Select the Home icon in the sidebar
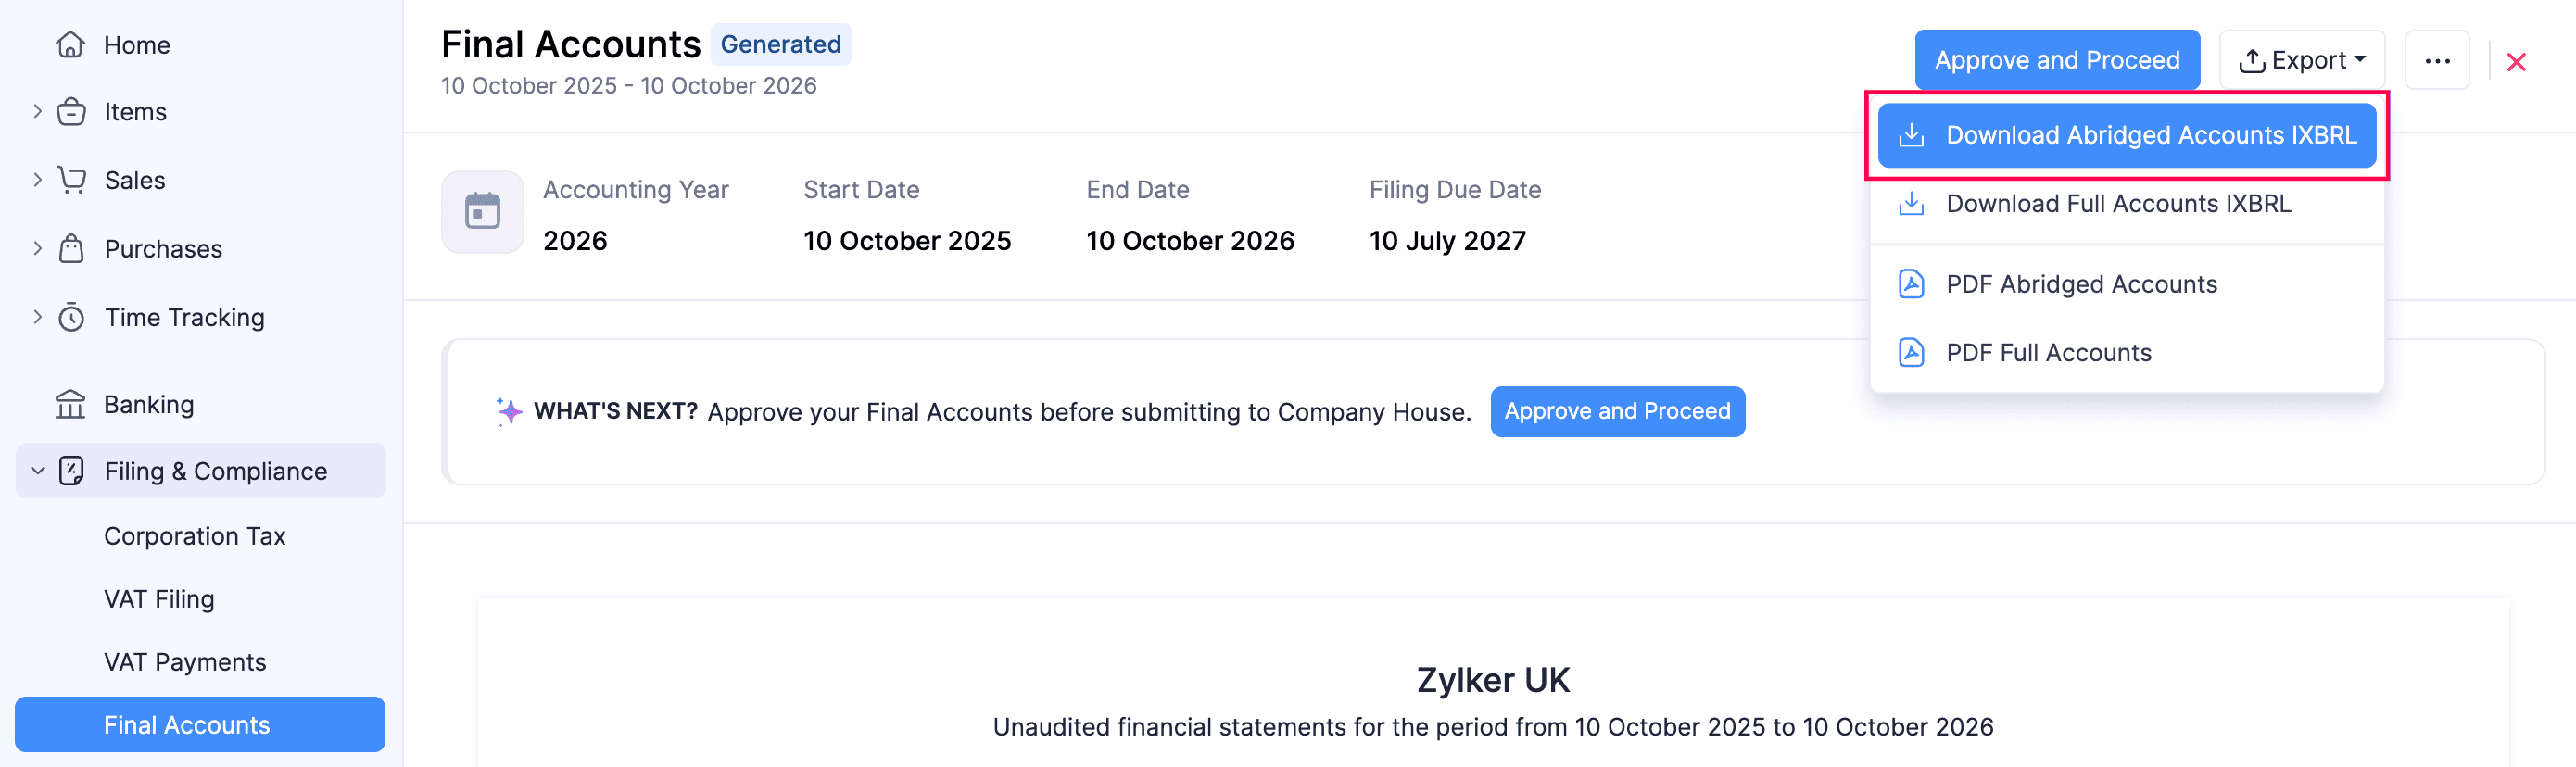 coord(69,44)
